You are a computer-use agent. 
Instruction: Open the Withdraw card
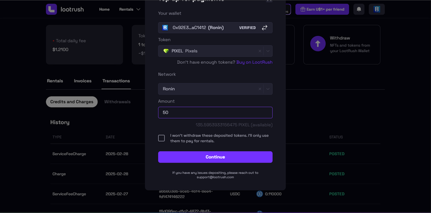[342, 45]
